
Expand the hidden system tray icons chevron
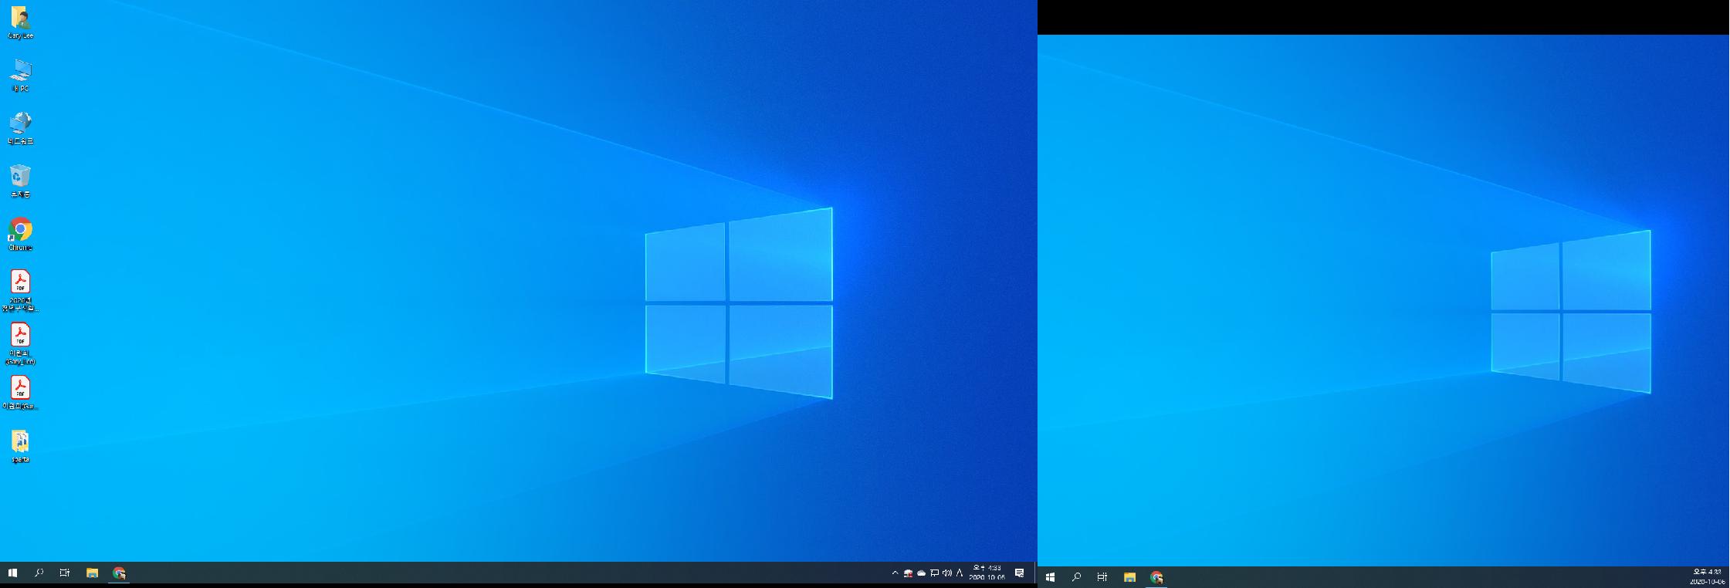895,573
